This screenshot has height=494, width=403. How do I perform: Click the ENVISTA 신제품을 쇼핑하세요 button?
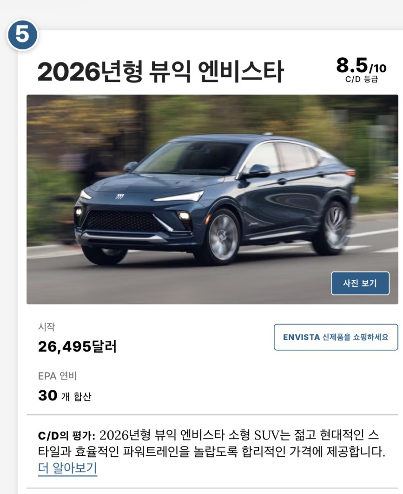pos(336,337)
